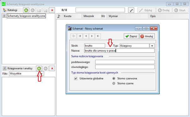Click the Dodaj button
Screen dimensions: 190x117
click(x=164, y=10)
